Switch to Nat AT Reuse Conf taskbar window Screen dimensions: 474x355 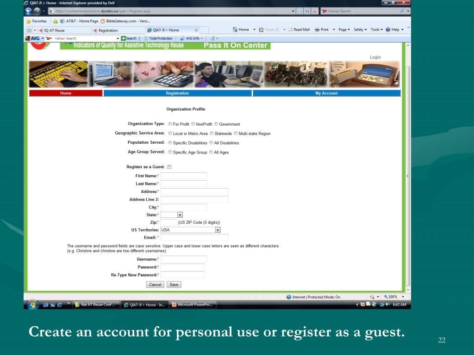[96, 305]
